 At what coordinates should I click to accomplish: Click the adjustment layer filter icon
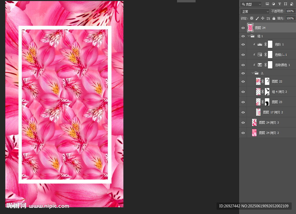(x=273, y=4)
